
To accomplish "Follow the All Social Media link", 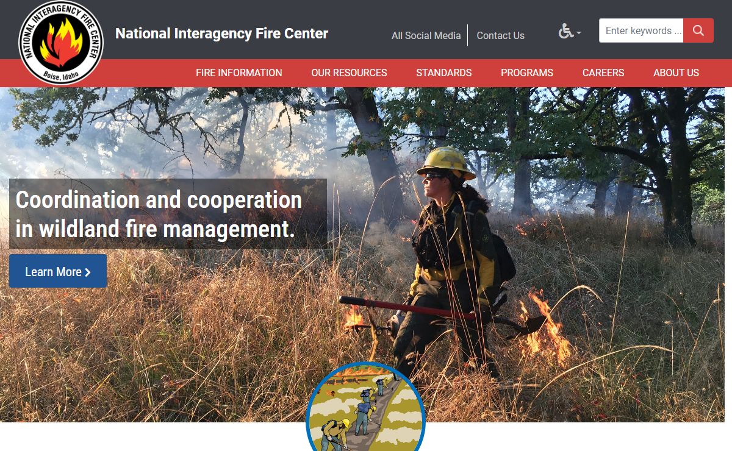I will 426,35.
